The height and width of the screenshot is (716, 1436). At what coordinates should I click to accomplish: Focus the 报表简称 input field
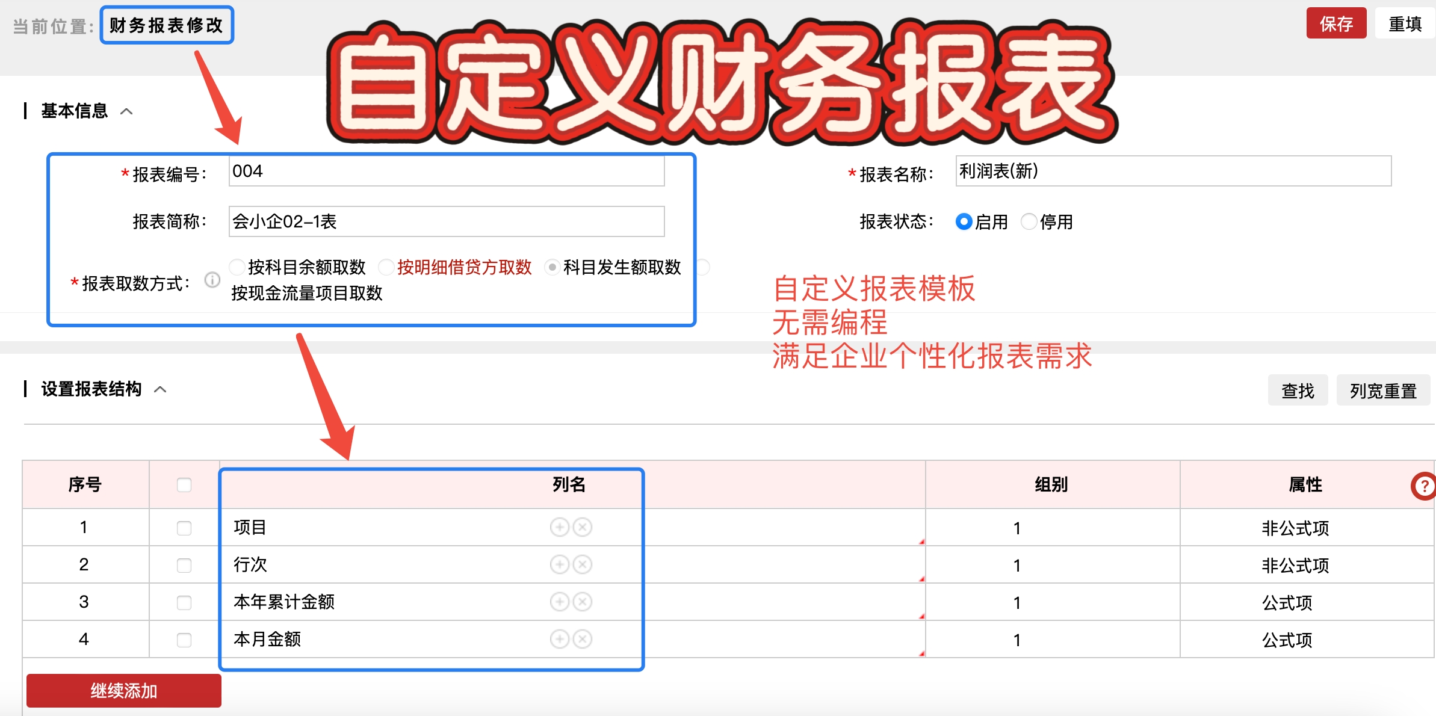pos(447,221)
